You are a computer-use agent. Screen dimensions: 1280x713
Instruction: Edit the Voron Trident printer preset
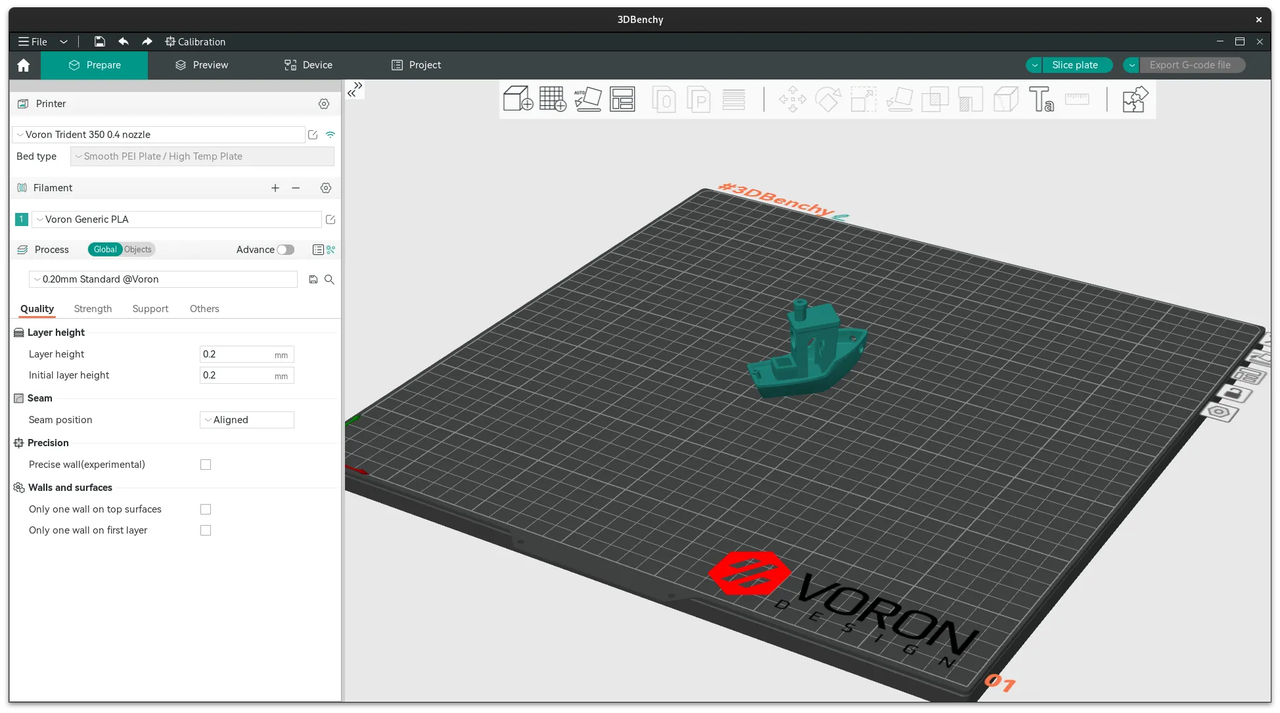(x=313, y=135)
